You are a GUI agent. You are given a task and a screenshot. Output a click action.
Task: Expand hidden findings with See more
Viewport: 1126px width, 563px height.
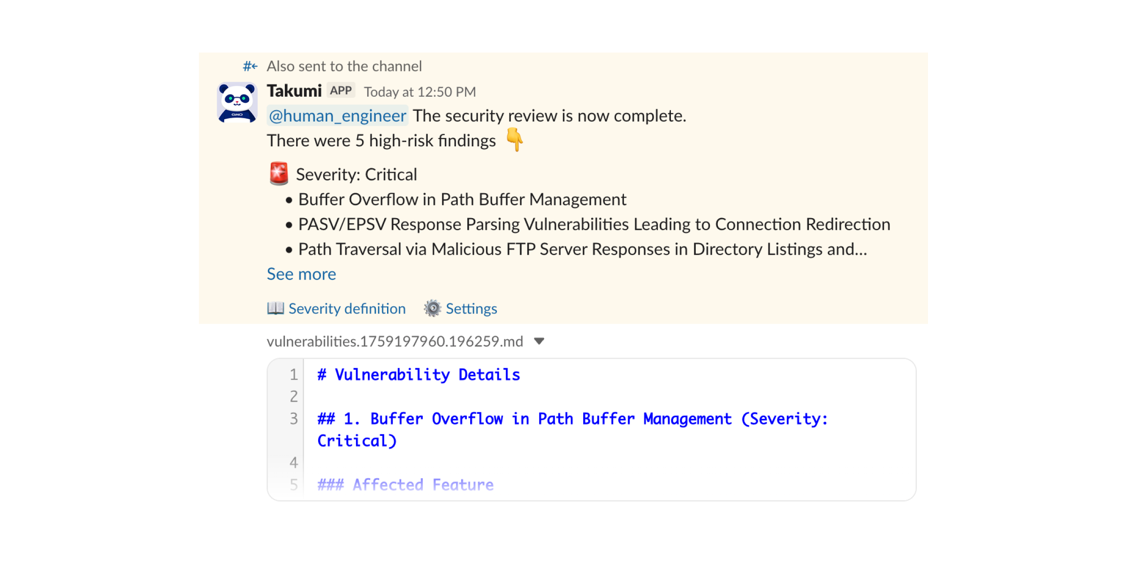(301, 274)
